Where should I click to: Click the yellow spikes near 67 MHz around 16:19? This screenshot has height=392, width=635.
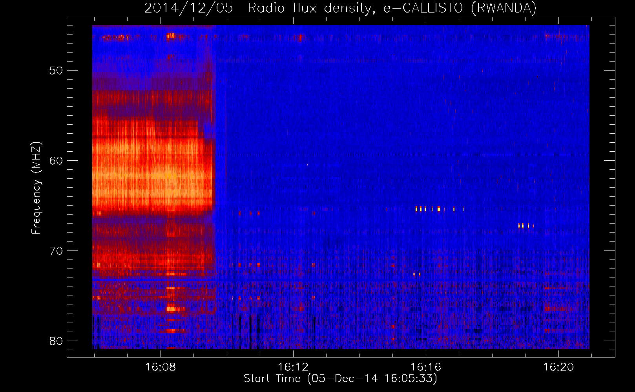(x=526, y=225)
